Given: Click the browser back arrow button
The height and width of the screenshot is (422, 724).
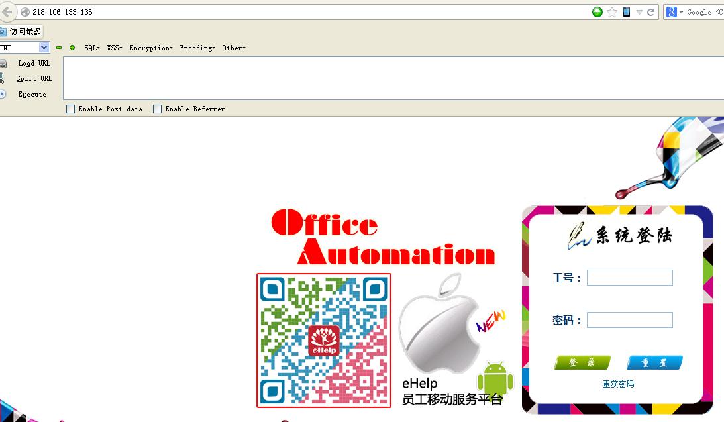Looking at the screenshot, I should point(7,11).
